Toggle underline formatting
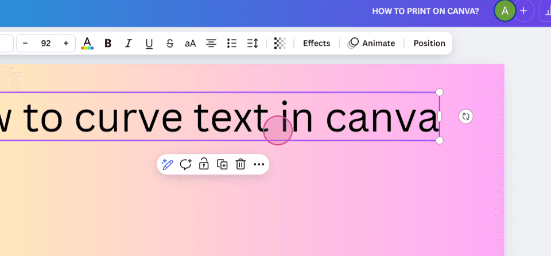 click(x=149, y=43)
